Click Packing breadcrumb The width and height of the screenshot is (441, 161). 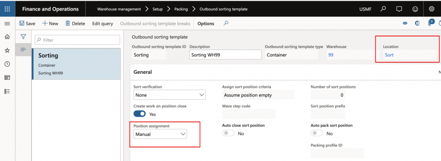181,9
